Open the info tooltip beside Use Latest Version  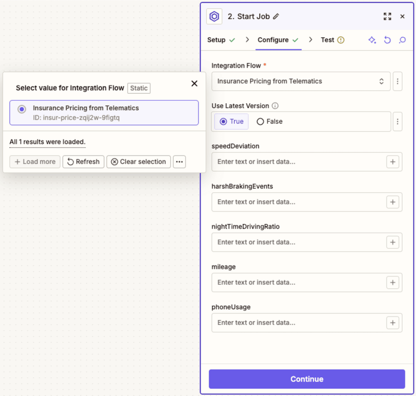[275, 106]
